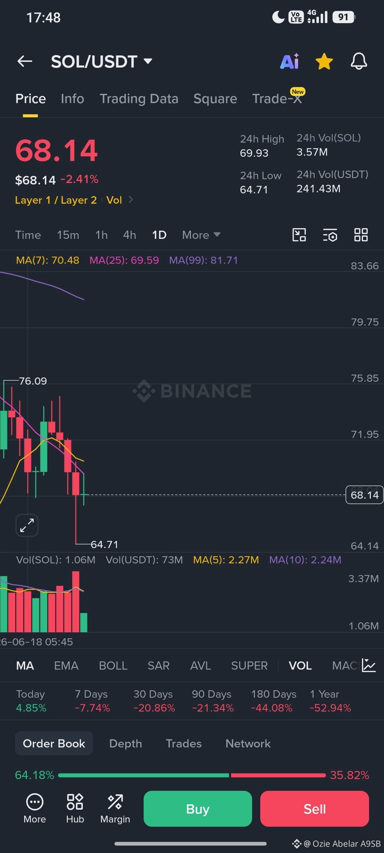
Task: Select the Order Book tab
Action: [54, 743]
